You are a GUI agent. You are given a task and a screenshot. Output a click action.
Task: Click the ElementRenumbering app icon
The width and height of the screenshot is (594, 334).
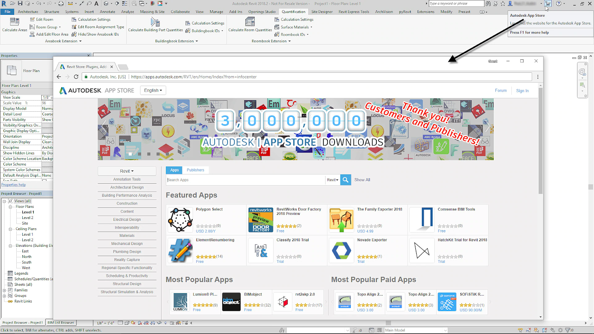(180, 250)
